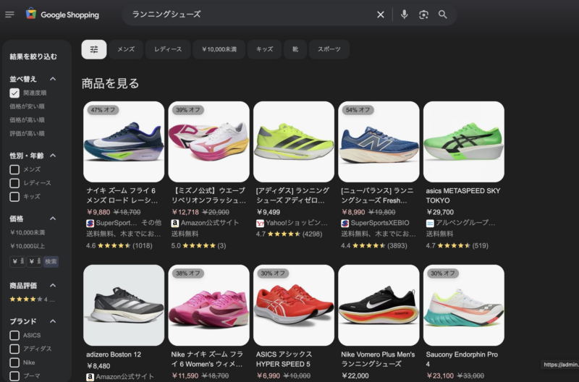Screen dimensions: 579x382
Task: Select the キッズ filter chip
Action: 264,49
